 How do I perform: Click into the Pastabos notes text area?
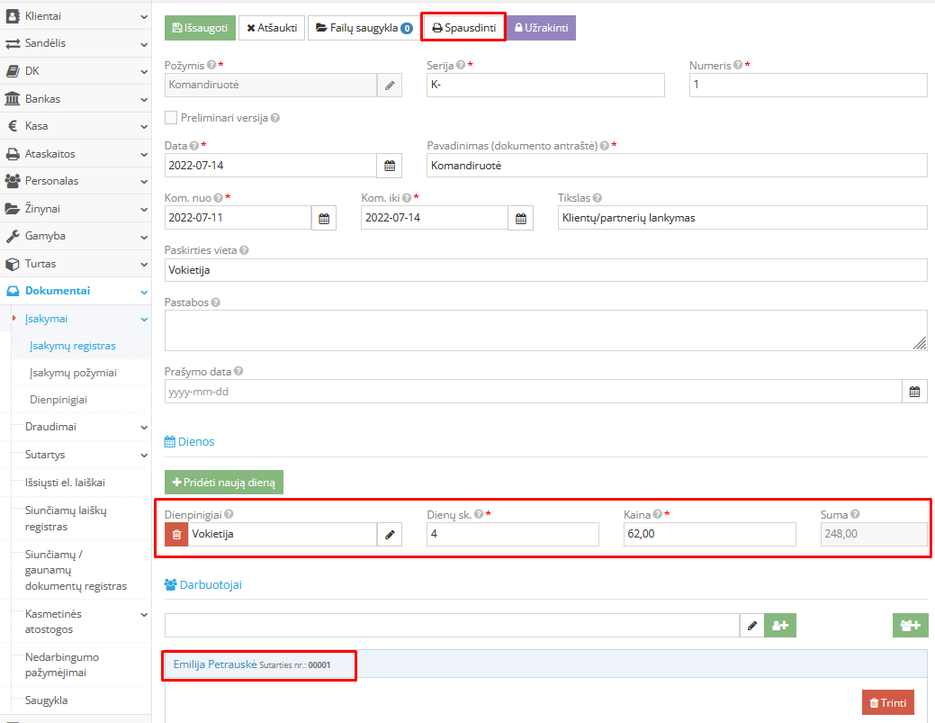tap(545, 330)
